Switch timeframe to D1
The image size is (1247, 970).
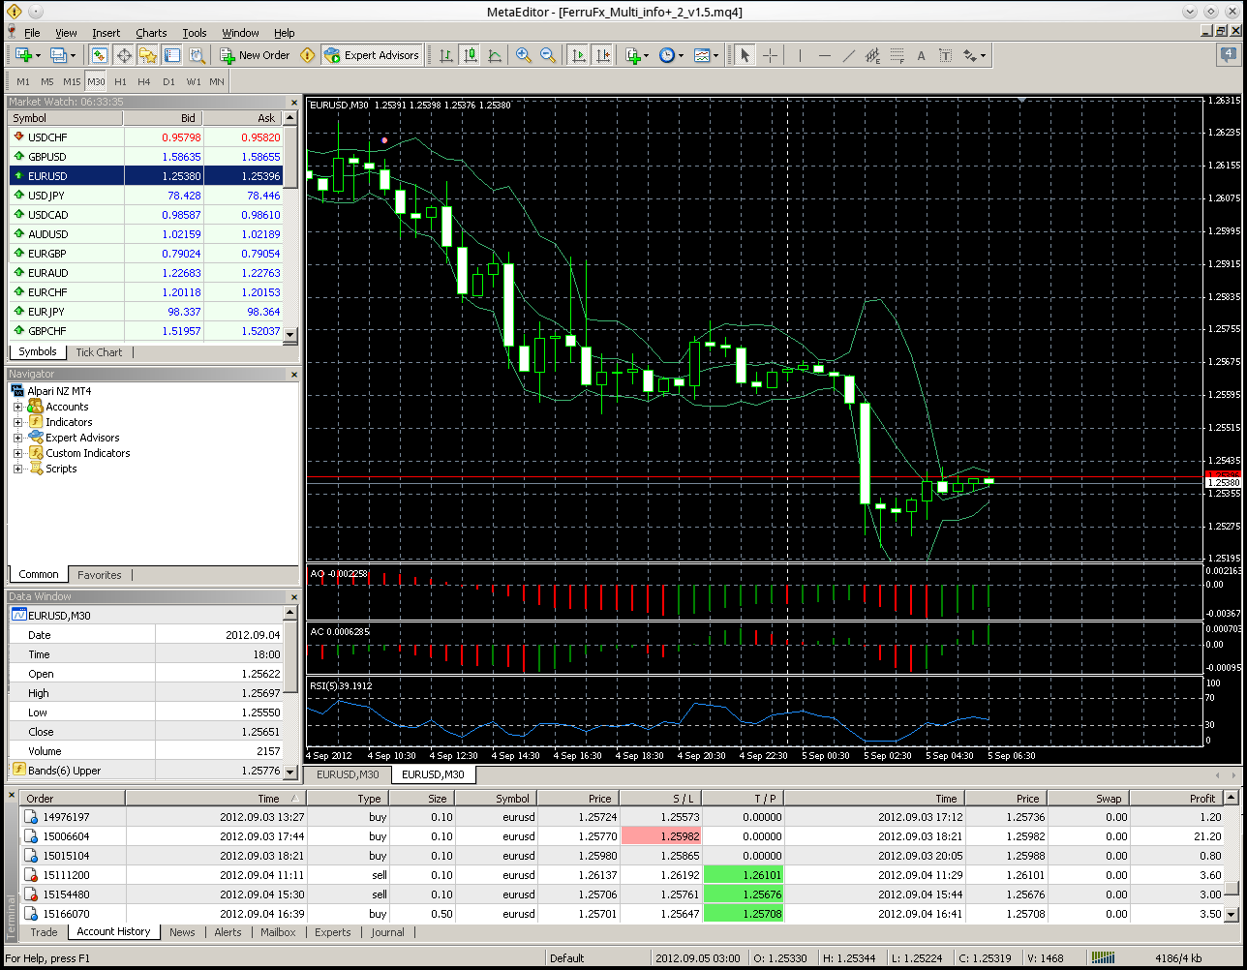(168, 81)
